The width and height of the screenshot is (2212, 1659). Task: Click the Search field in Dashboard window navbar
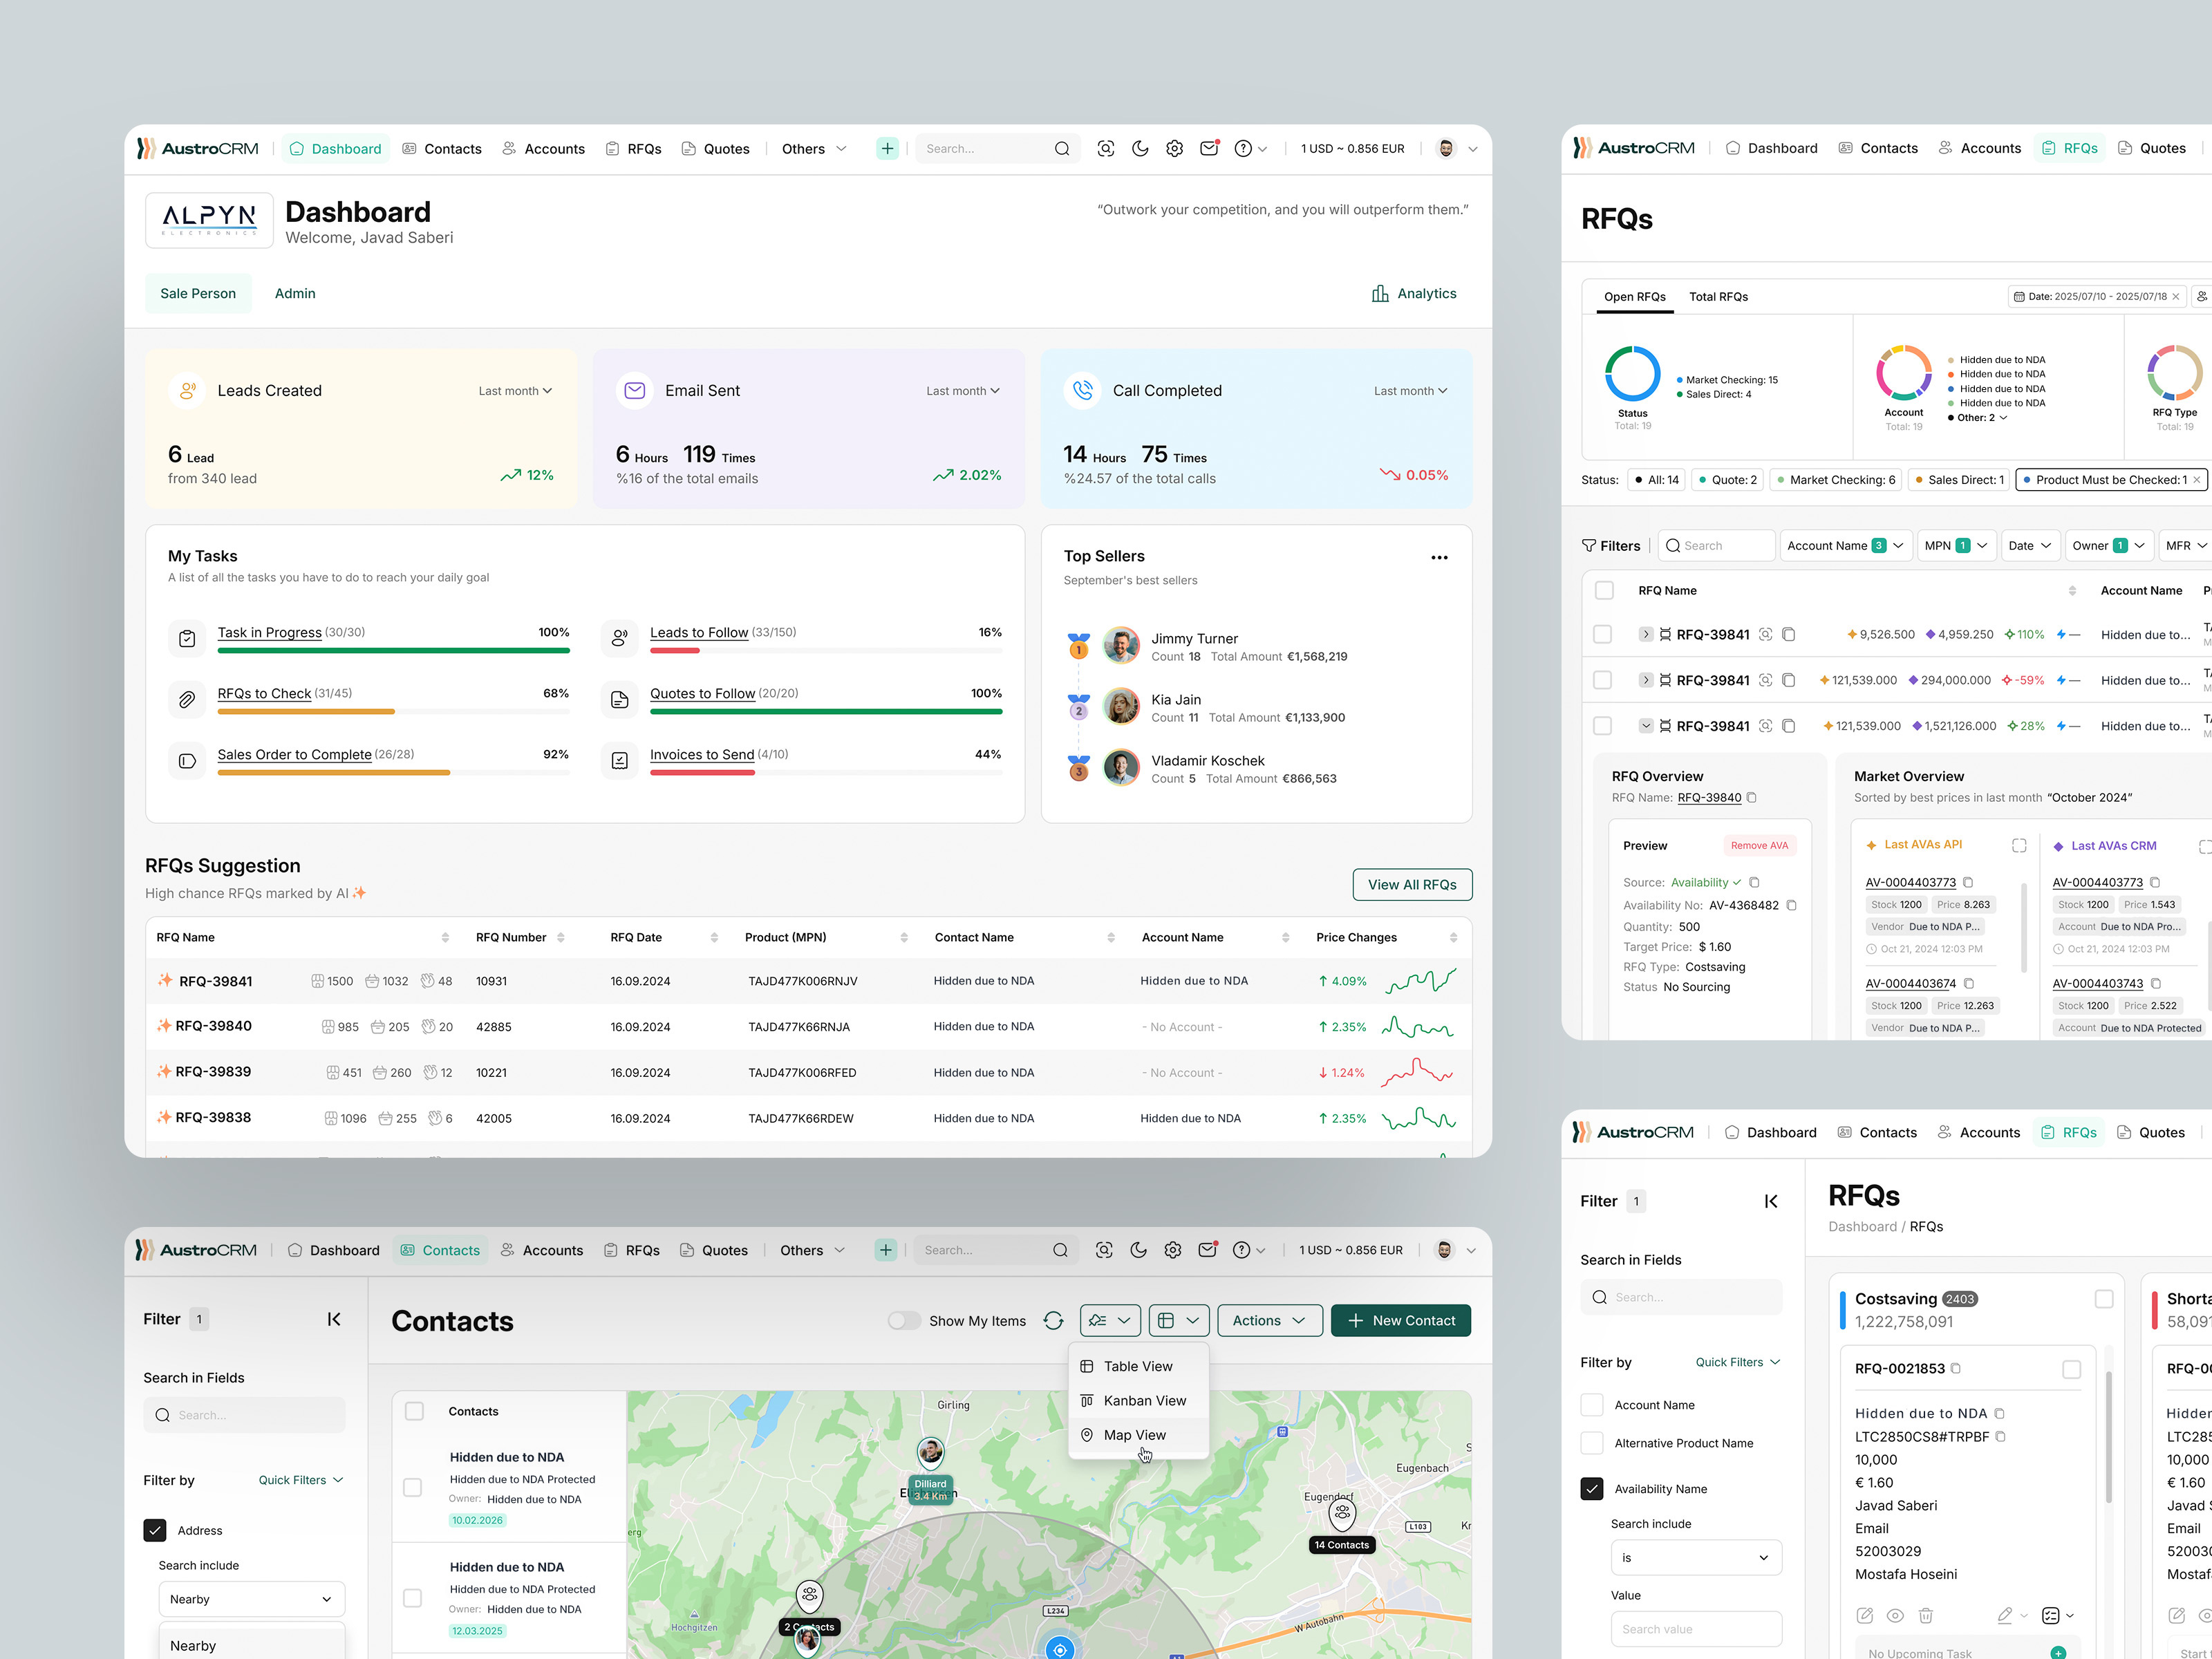coord(997,149)
